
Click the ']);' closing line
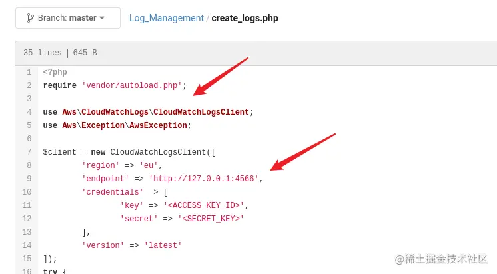point(50,259)
